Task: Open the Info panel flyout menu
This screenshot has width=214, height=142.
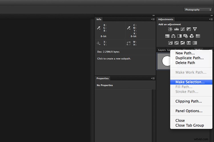Action: 153,19
